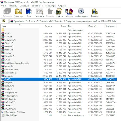This screenshot has height=121, width=121.
Task: Select the Citroen.7z file name
Action: click(x=9, y=43)
